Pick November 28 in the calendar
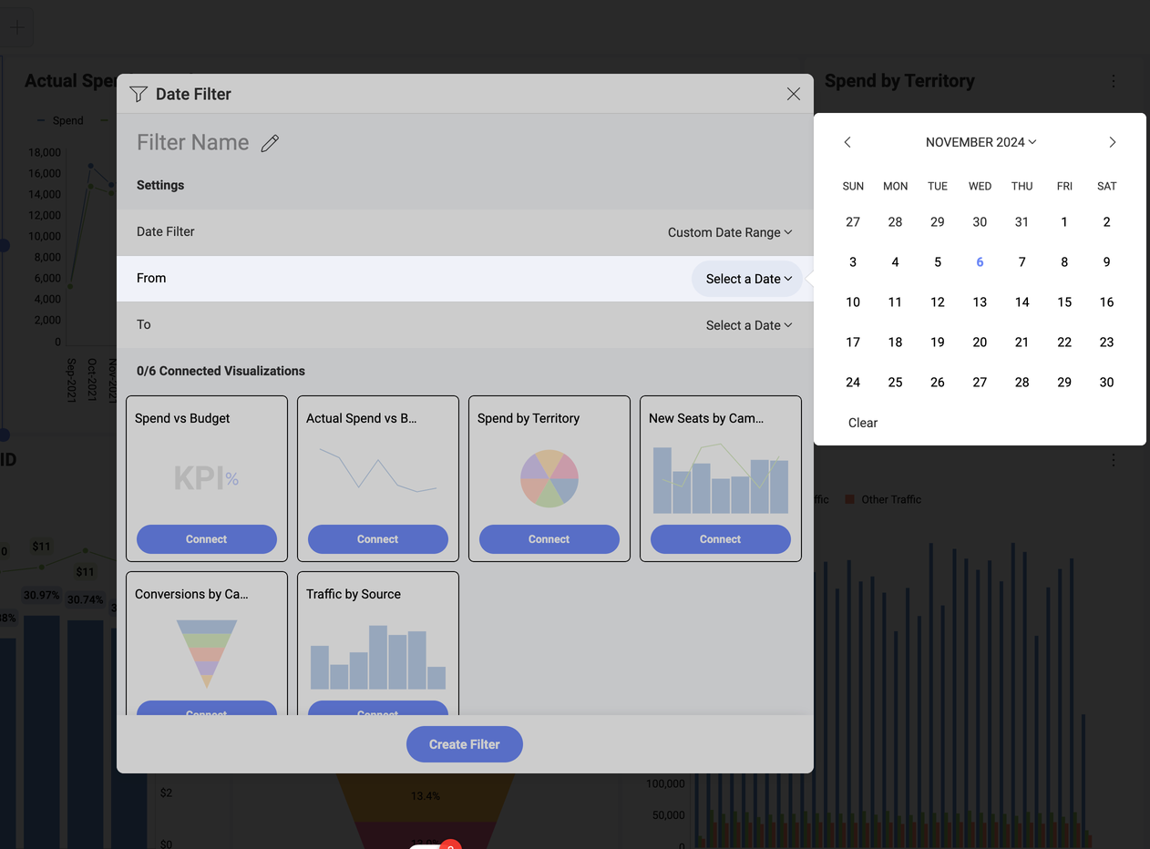This screenshot has width=1150, height=849. tap(1022, 383)
